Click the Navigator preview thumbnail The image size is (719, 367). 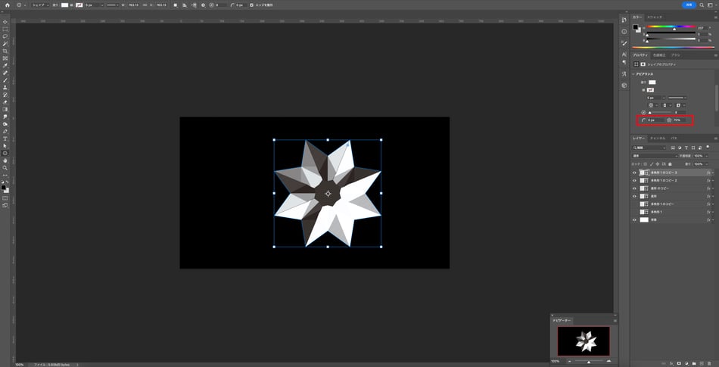[583, 341]
